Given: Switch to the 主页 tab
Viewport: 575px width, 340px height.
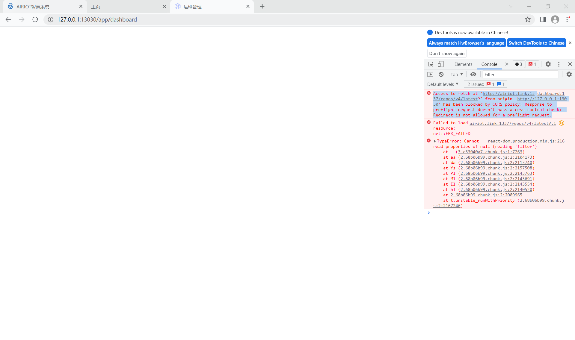Looking at the screenshot, I should click(128, 7).
